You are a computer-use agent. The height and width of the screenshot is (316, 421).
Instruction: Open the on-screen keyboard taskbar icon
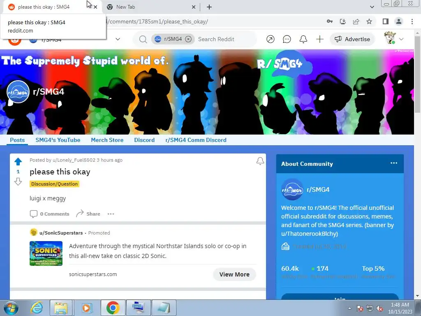(x=139, y=308)
